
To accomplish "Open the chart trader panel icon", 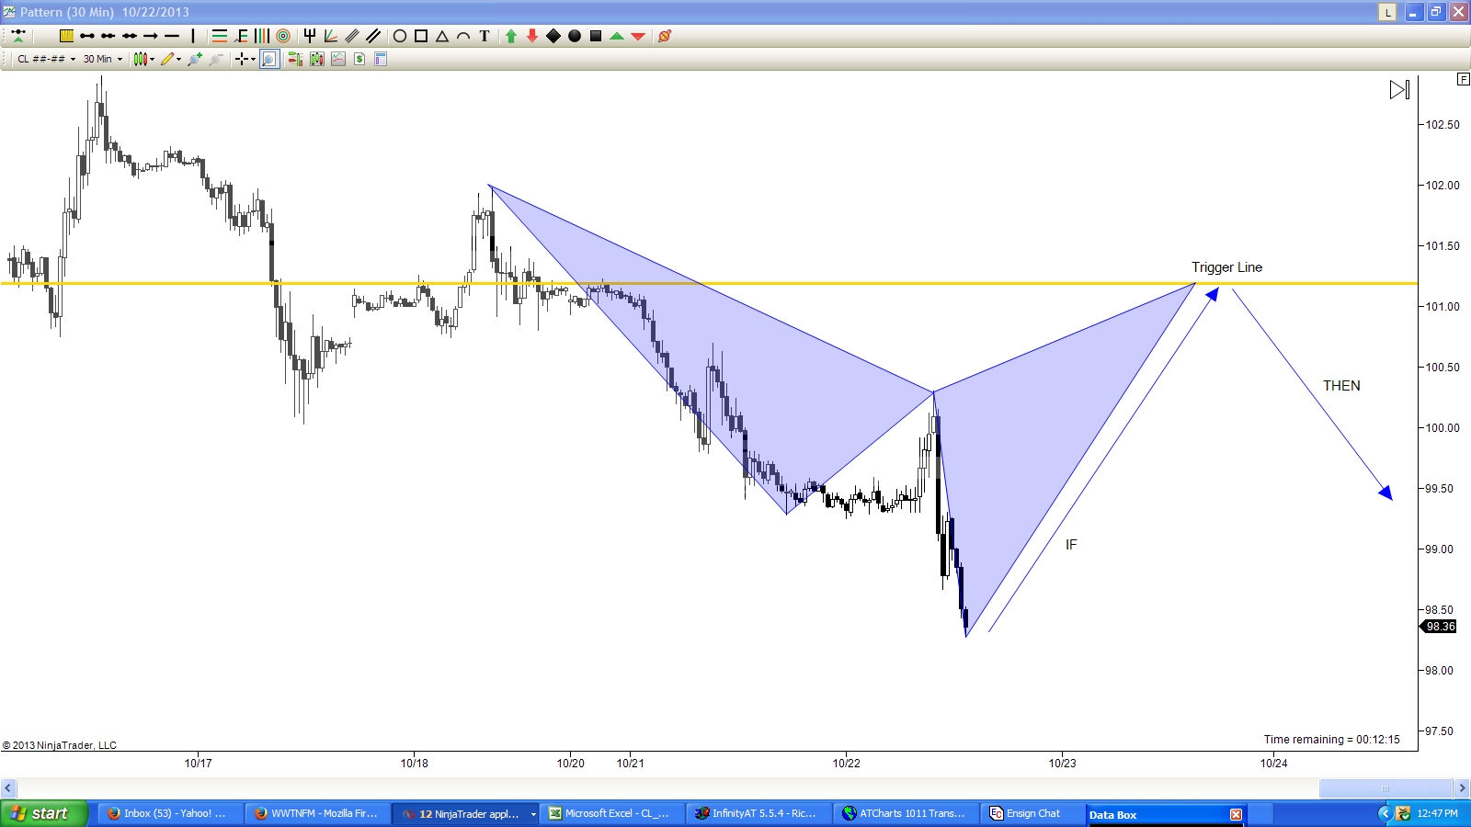I will 295,59.
